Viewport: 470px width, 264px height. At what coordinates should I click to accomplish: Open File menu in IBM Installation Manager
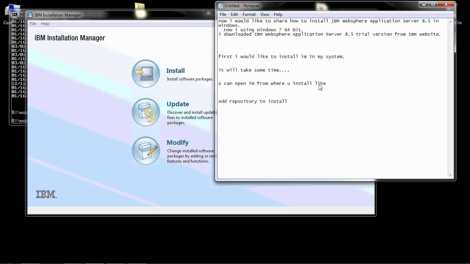click(33, 23)
